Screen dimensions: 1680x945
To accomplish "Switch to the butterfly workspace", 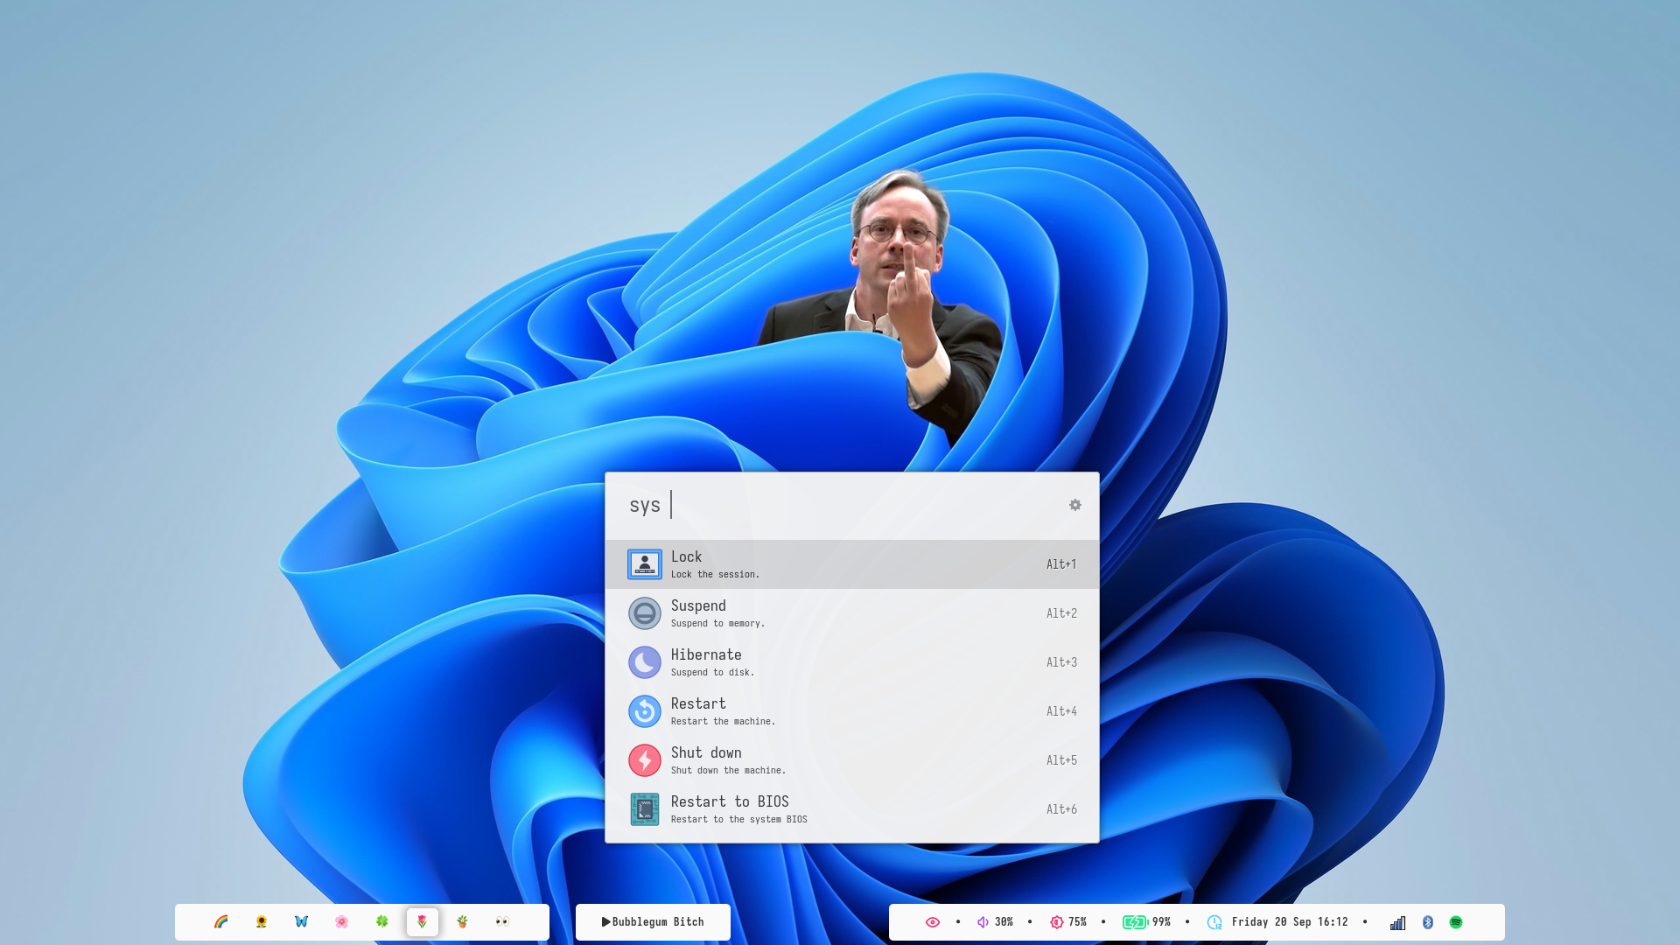I will tap(302, 921).
